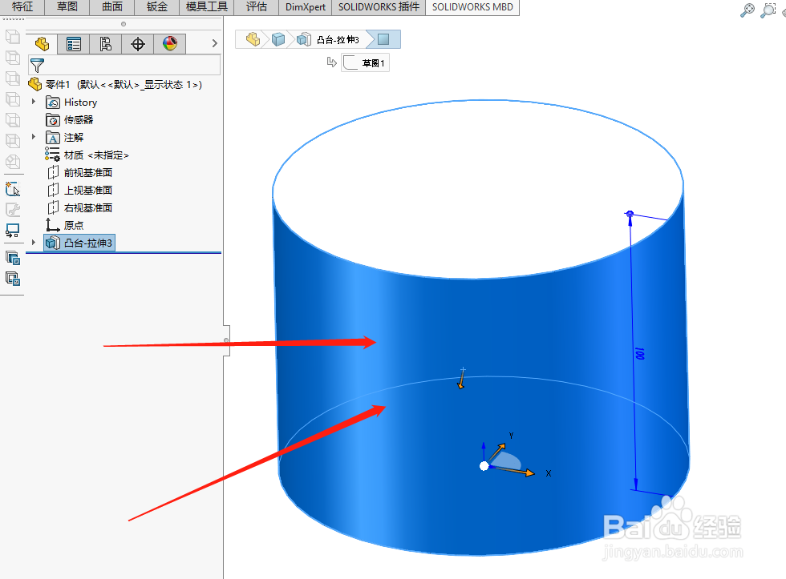Click the sidebar select cursor icon
Screen dimensions: 786x579
[13, 189]
